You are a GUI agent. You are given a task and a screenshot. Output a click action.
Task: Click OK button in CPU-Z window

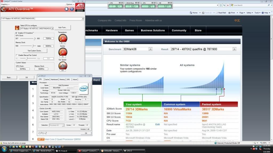[x=86, y=133]
